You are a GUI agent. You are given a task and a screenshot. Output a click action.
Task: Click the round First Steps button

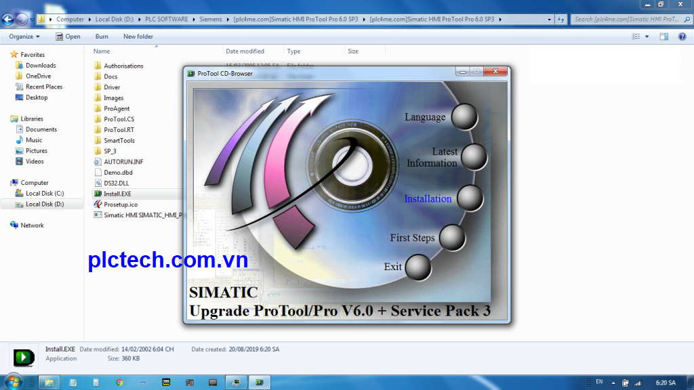(452, 237)
